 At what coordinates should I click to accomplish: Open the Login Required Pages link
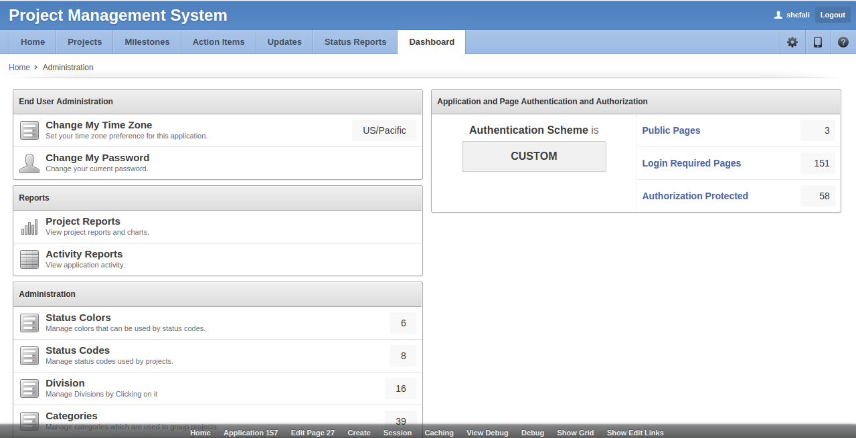(691, 163)
